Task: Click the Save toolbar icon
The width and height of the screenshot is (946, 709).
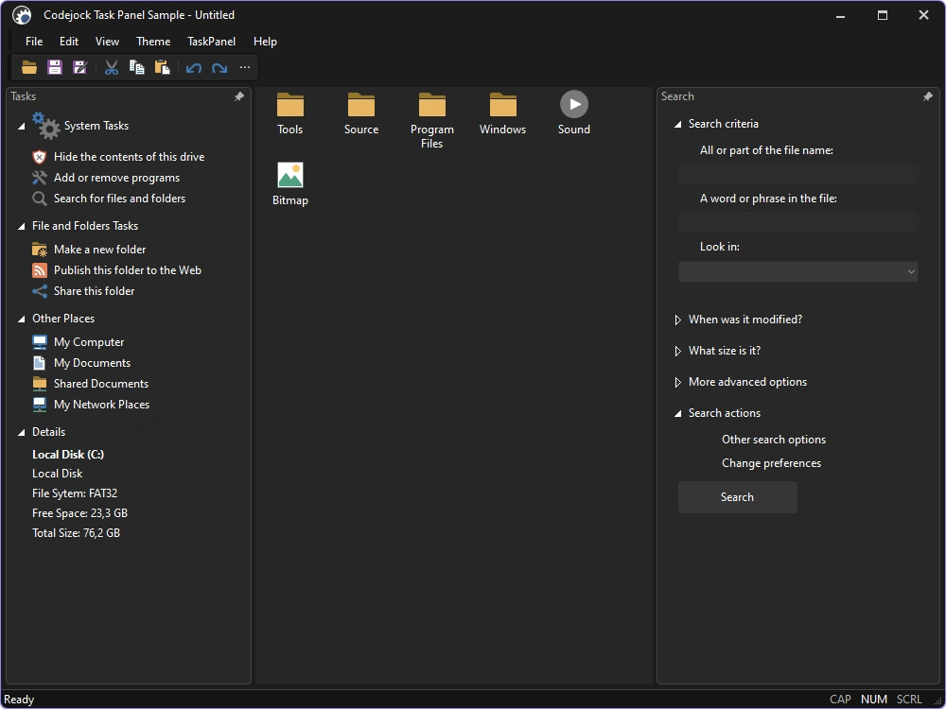Action: [x=54, y=67]
